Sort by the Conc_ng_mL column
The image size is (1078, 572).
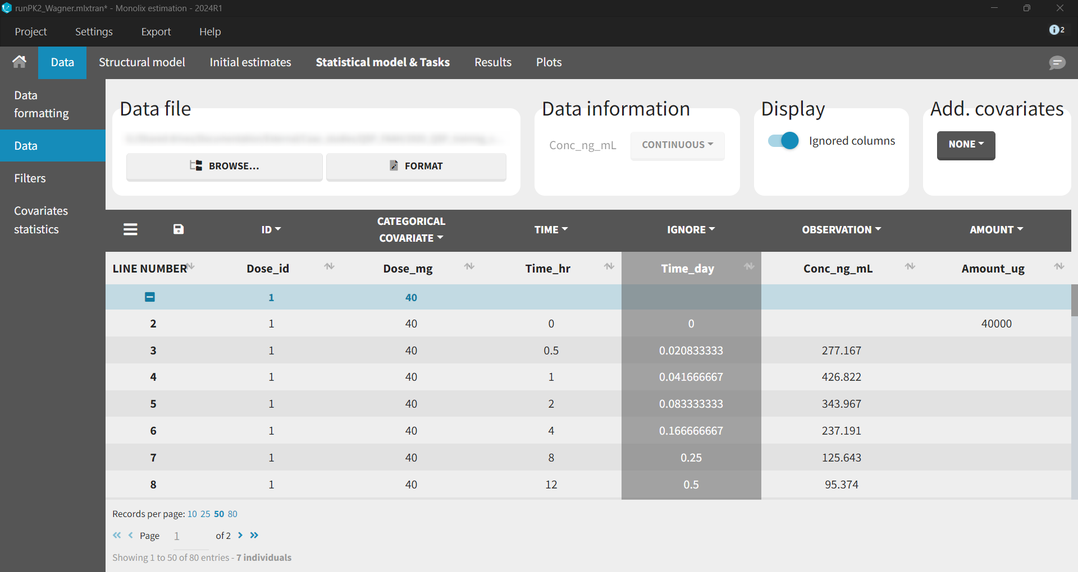[910, 266]
